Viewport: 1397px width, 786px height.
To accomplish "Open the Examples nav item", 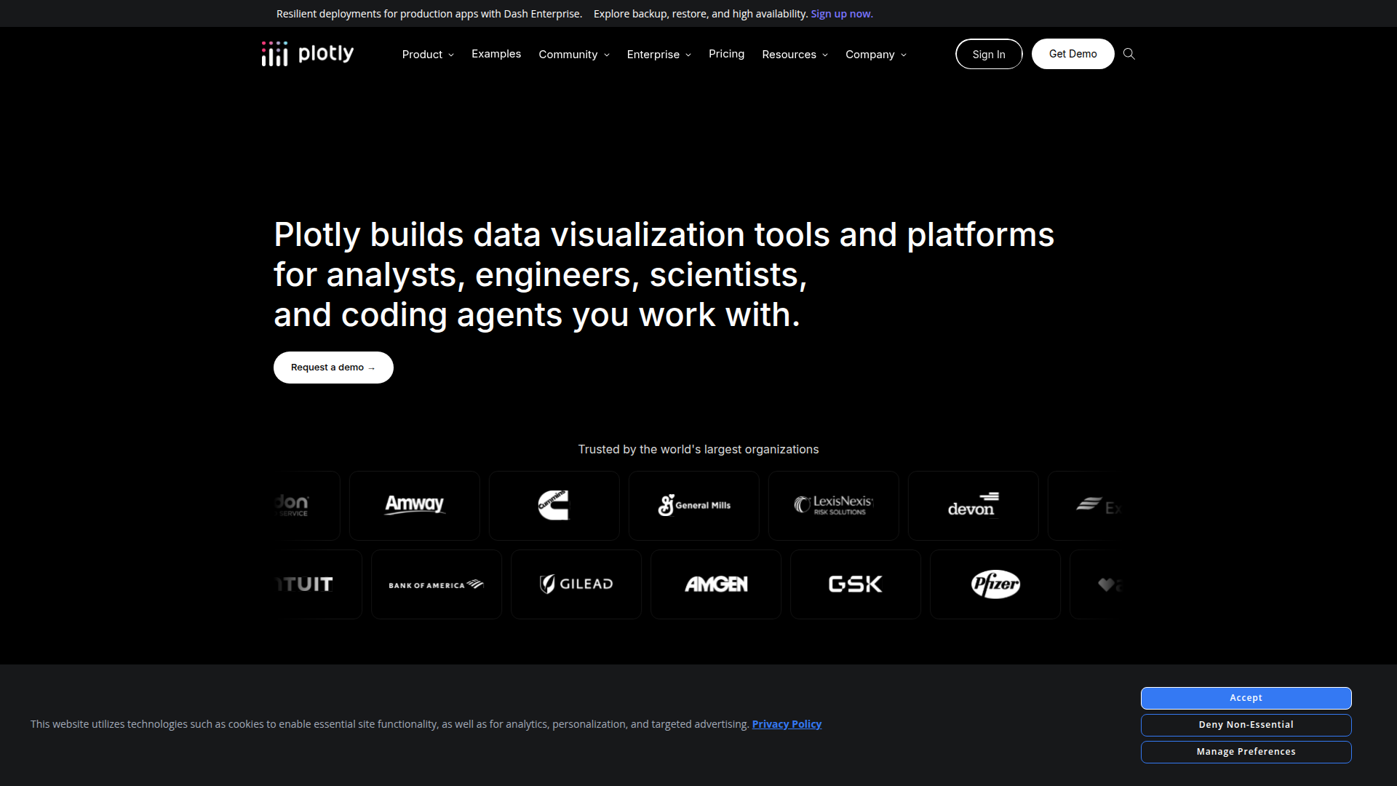I will click(x=496, y=54).
